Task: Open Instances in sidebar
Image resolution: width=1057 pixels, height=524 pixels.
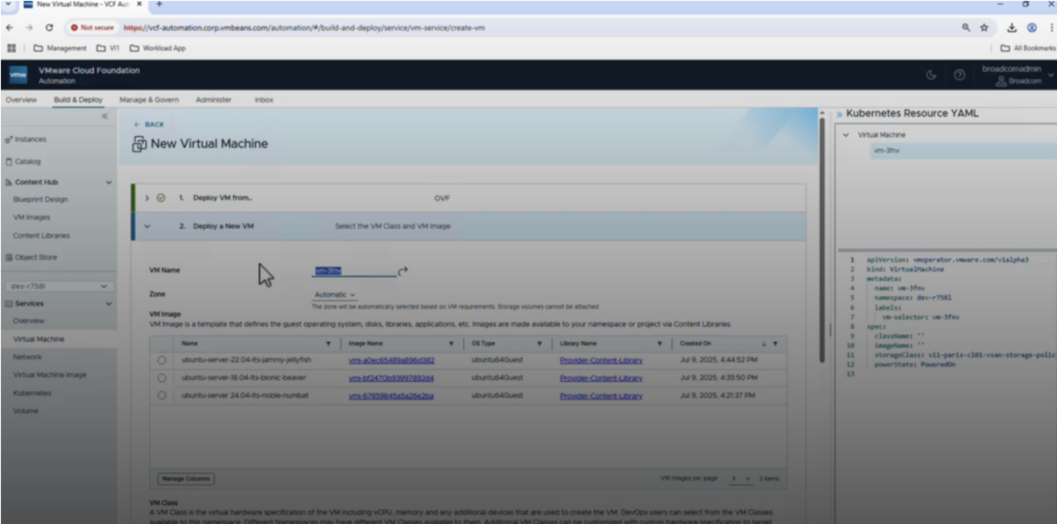Action: [x=30, y=140]
